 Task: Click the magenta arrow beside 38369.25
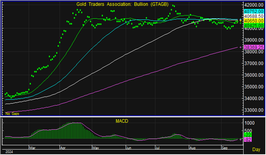point(240,47)
